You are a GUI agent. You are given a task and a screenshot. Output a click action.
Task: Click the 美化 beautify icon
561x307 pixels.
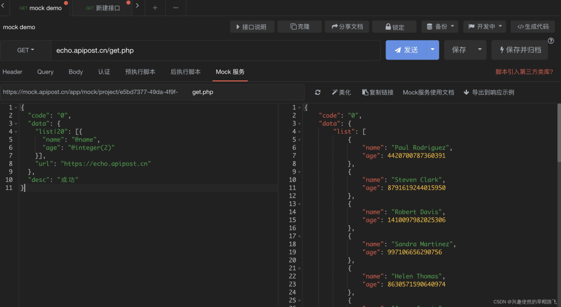click(x=335, y=92)
